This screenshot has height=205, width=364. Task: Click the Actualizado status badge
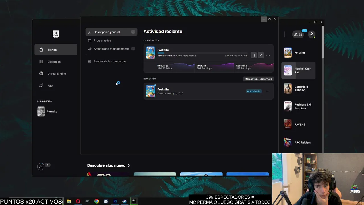(x=254, y=91)
